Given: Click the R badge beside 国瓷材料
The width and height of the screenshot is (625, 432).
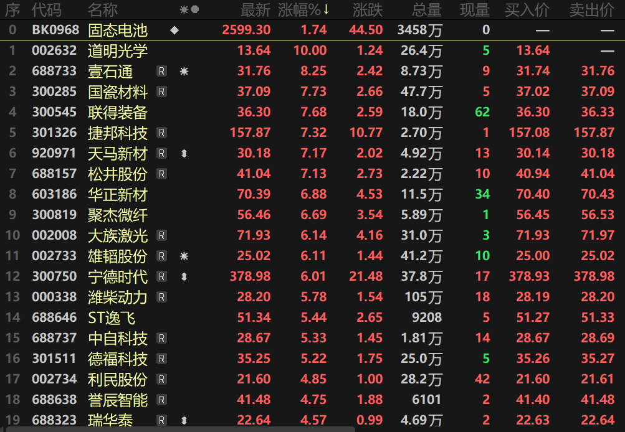Looking at the screenshot, I should pyautogui.click(x=161, y=92).
